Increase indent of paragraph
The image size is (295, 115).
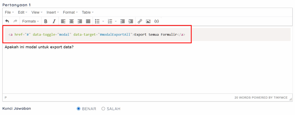click(131, 21)
